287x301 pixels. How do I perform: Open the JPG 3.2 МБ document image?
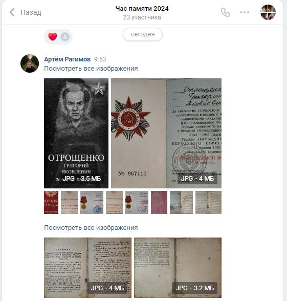tap(178, 268)
